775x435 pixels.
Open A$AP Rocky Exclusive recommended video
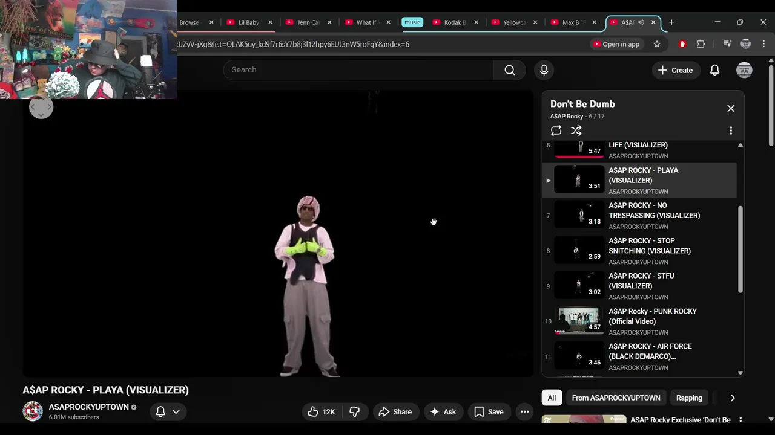point(680,420)
